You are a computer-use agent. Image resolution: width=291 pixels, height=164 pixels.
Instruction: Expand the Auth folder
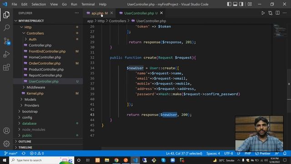pos(48,39)
